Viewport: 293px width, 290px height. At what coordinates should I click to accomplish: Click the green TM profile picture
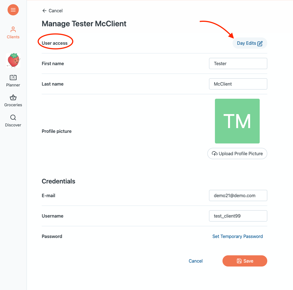coord(237,121)
